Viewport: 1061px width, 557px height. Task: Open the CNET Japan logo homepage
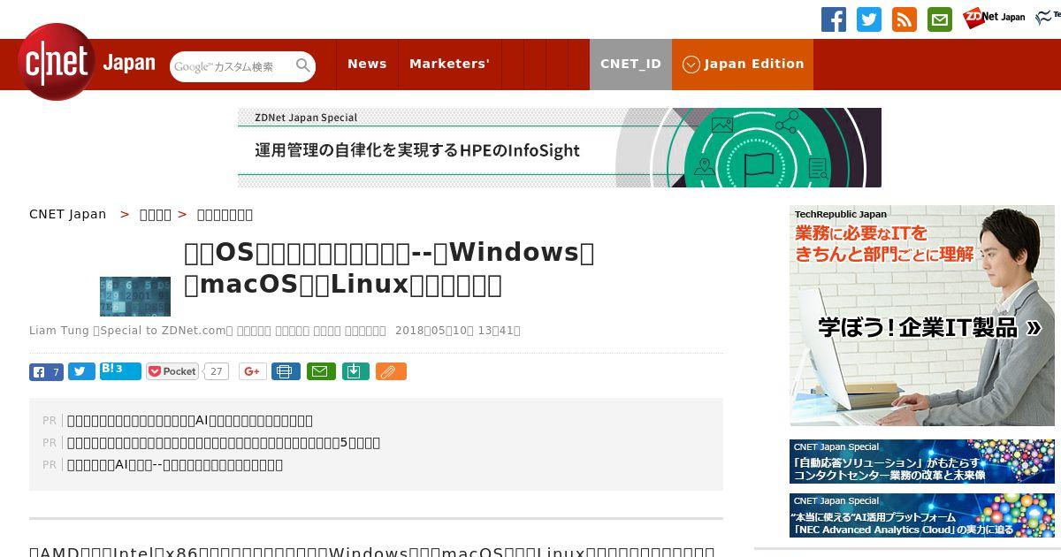pos(87,62)
